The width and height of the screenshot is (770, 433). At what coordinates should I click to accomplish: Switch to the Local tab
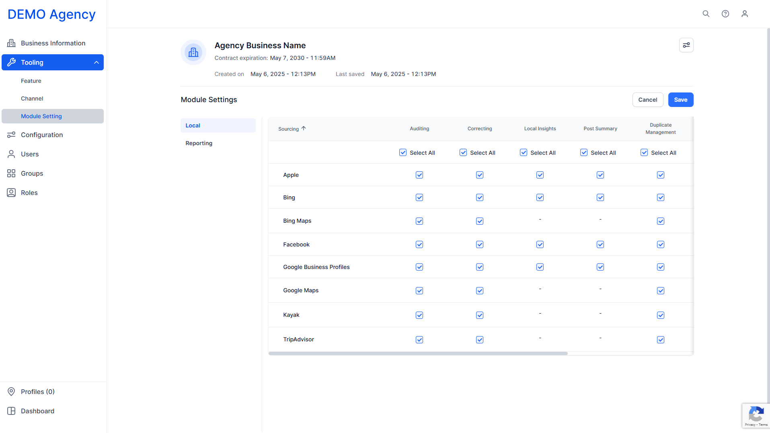pyautogui.click(x=218, y=125)
